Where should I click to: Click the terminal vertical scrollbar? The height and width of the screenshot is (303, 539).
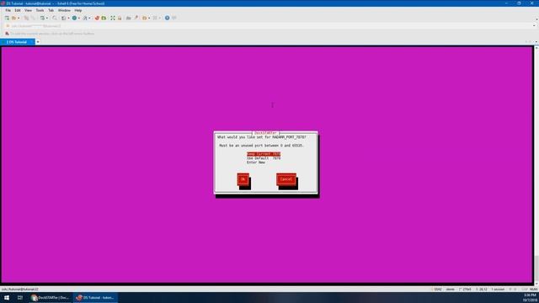coord(536,165)
